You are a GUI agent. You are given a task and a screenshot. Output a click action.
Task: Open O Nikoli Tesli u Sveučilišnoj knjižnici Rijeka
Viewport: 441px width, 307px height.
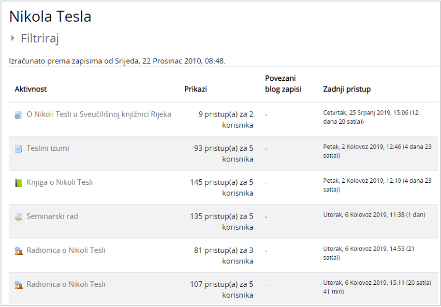coord(99,115)
